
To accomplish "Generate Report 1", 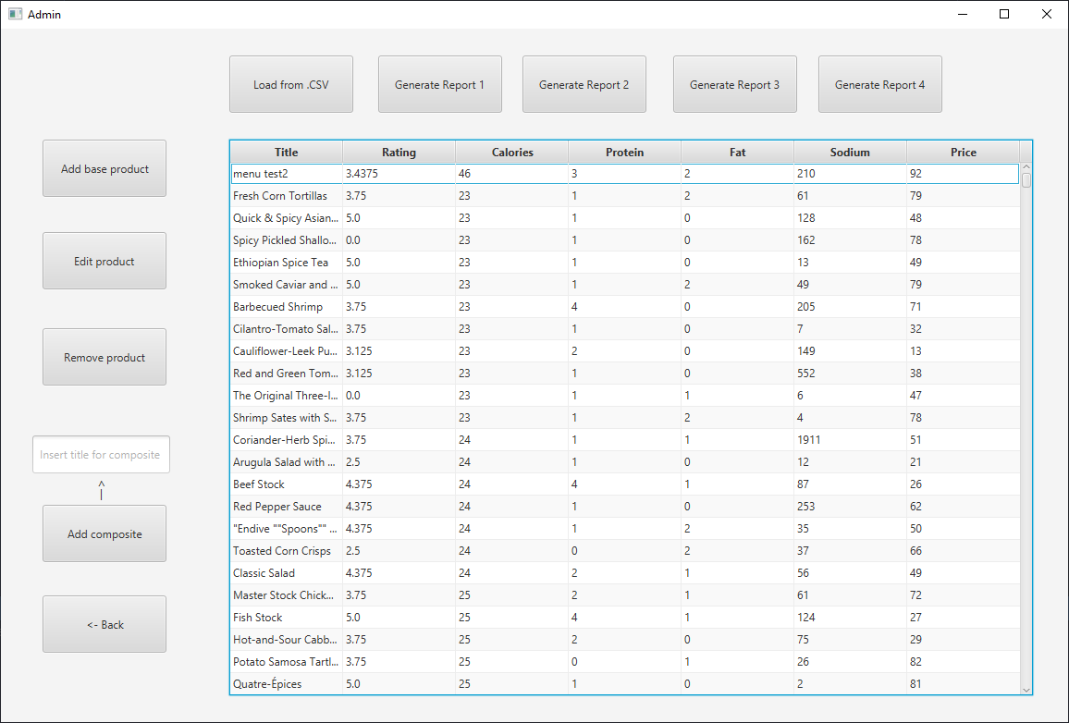I will [x=439, y=83].
